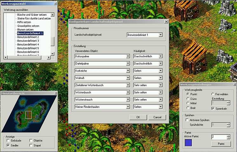Select 'Benutzerdefiniert 6' in tool list
Screen dimensions: 237x152
coord(28,52)
